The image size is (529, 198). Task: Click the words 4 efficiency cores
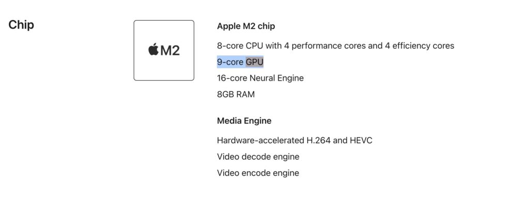[x=419, y=45]
